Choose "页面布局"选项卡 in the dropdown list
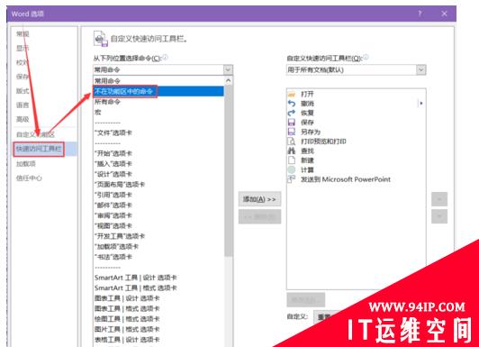 click(158, 185)
